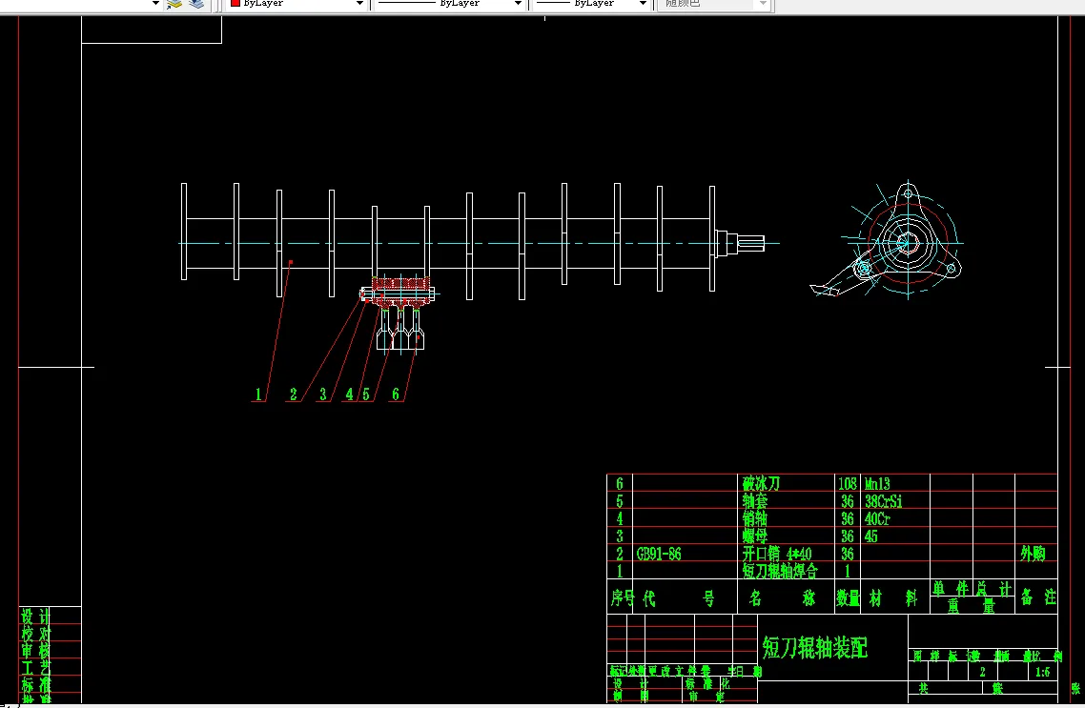Click the 设计 label in left margin block
This screenshot has height=708, width=1085.
(36, 616)
